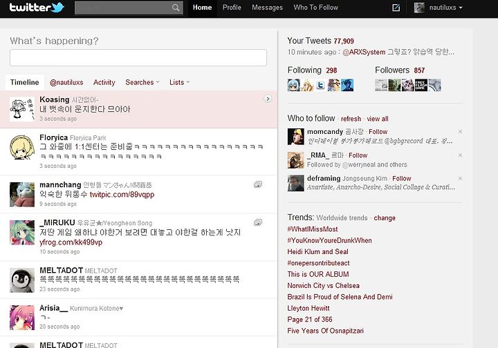Dismiss _RMA_ follow suggestion
Viewport: 498px width, 348px height.
460,155
